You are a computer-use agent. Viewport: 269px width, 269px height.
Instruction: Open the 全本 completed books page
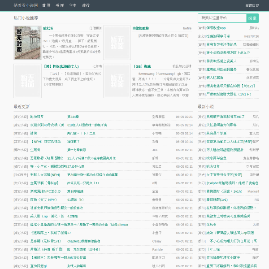[x=73, y=5]
